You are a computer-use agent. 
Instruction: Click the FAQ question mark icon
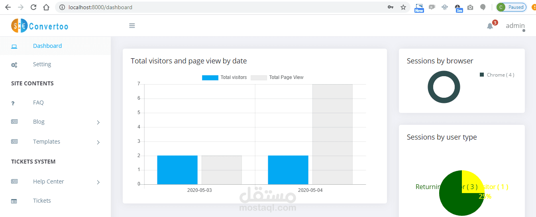[x=13, y=103]
